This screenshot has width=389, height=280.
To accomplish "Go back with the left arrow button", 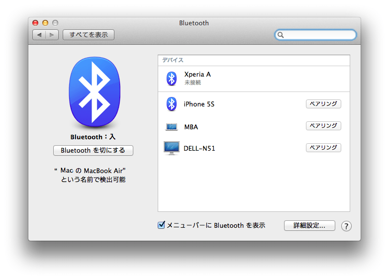I will [39, 35].
